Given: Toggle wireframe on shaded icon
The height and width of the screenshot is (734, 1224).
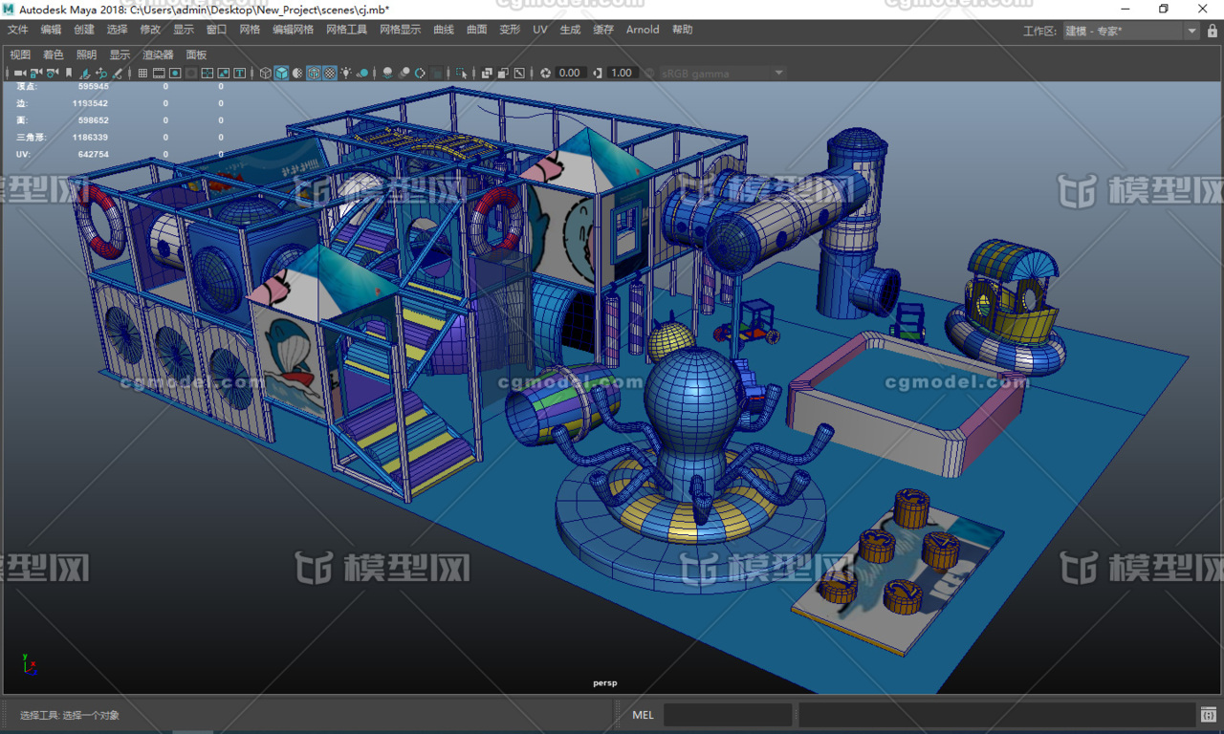Looking at the screenshot, I should (314, 73).
